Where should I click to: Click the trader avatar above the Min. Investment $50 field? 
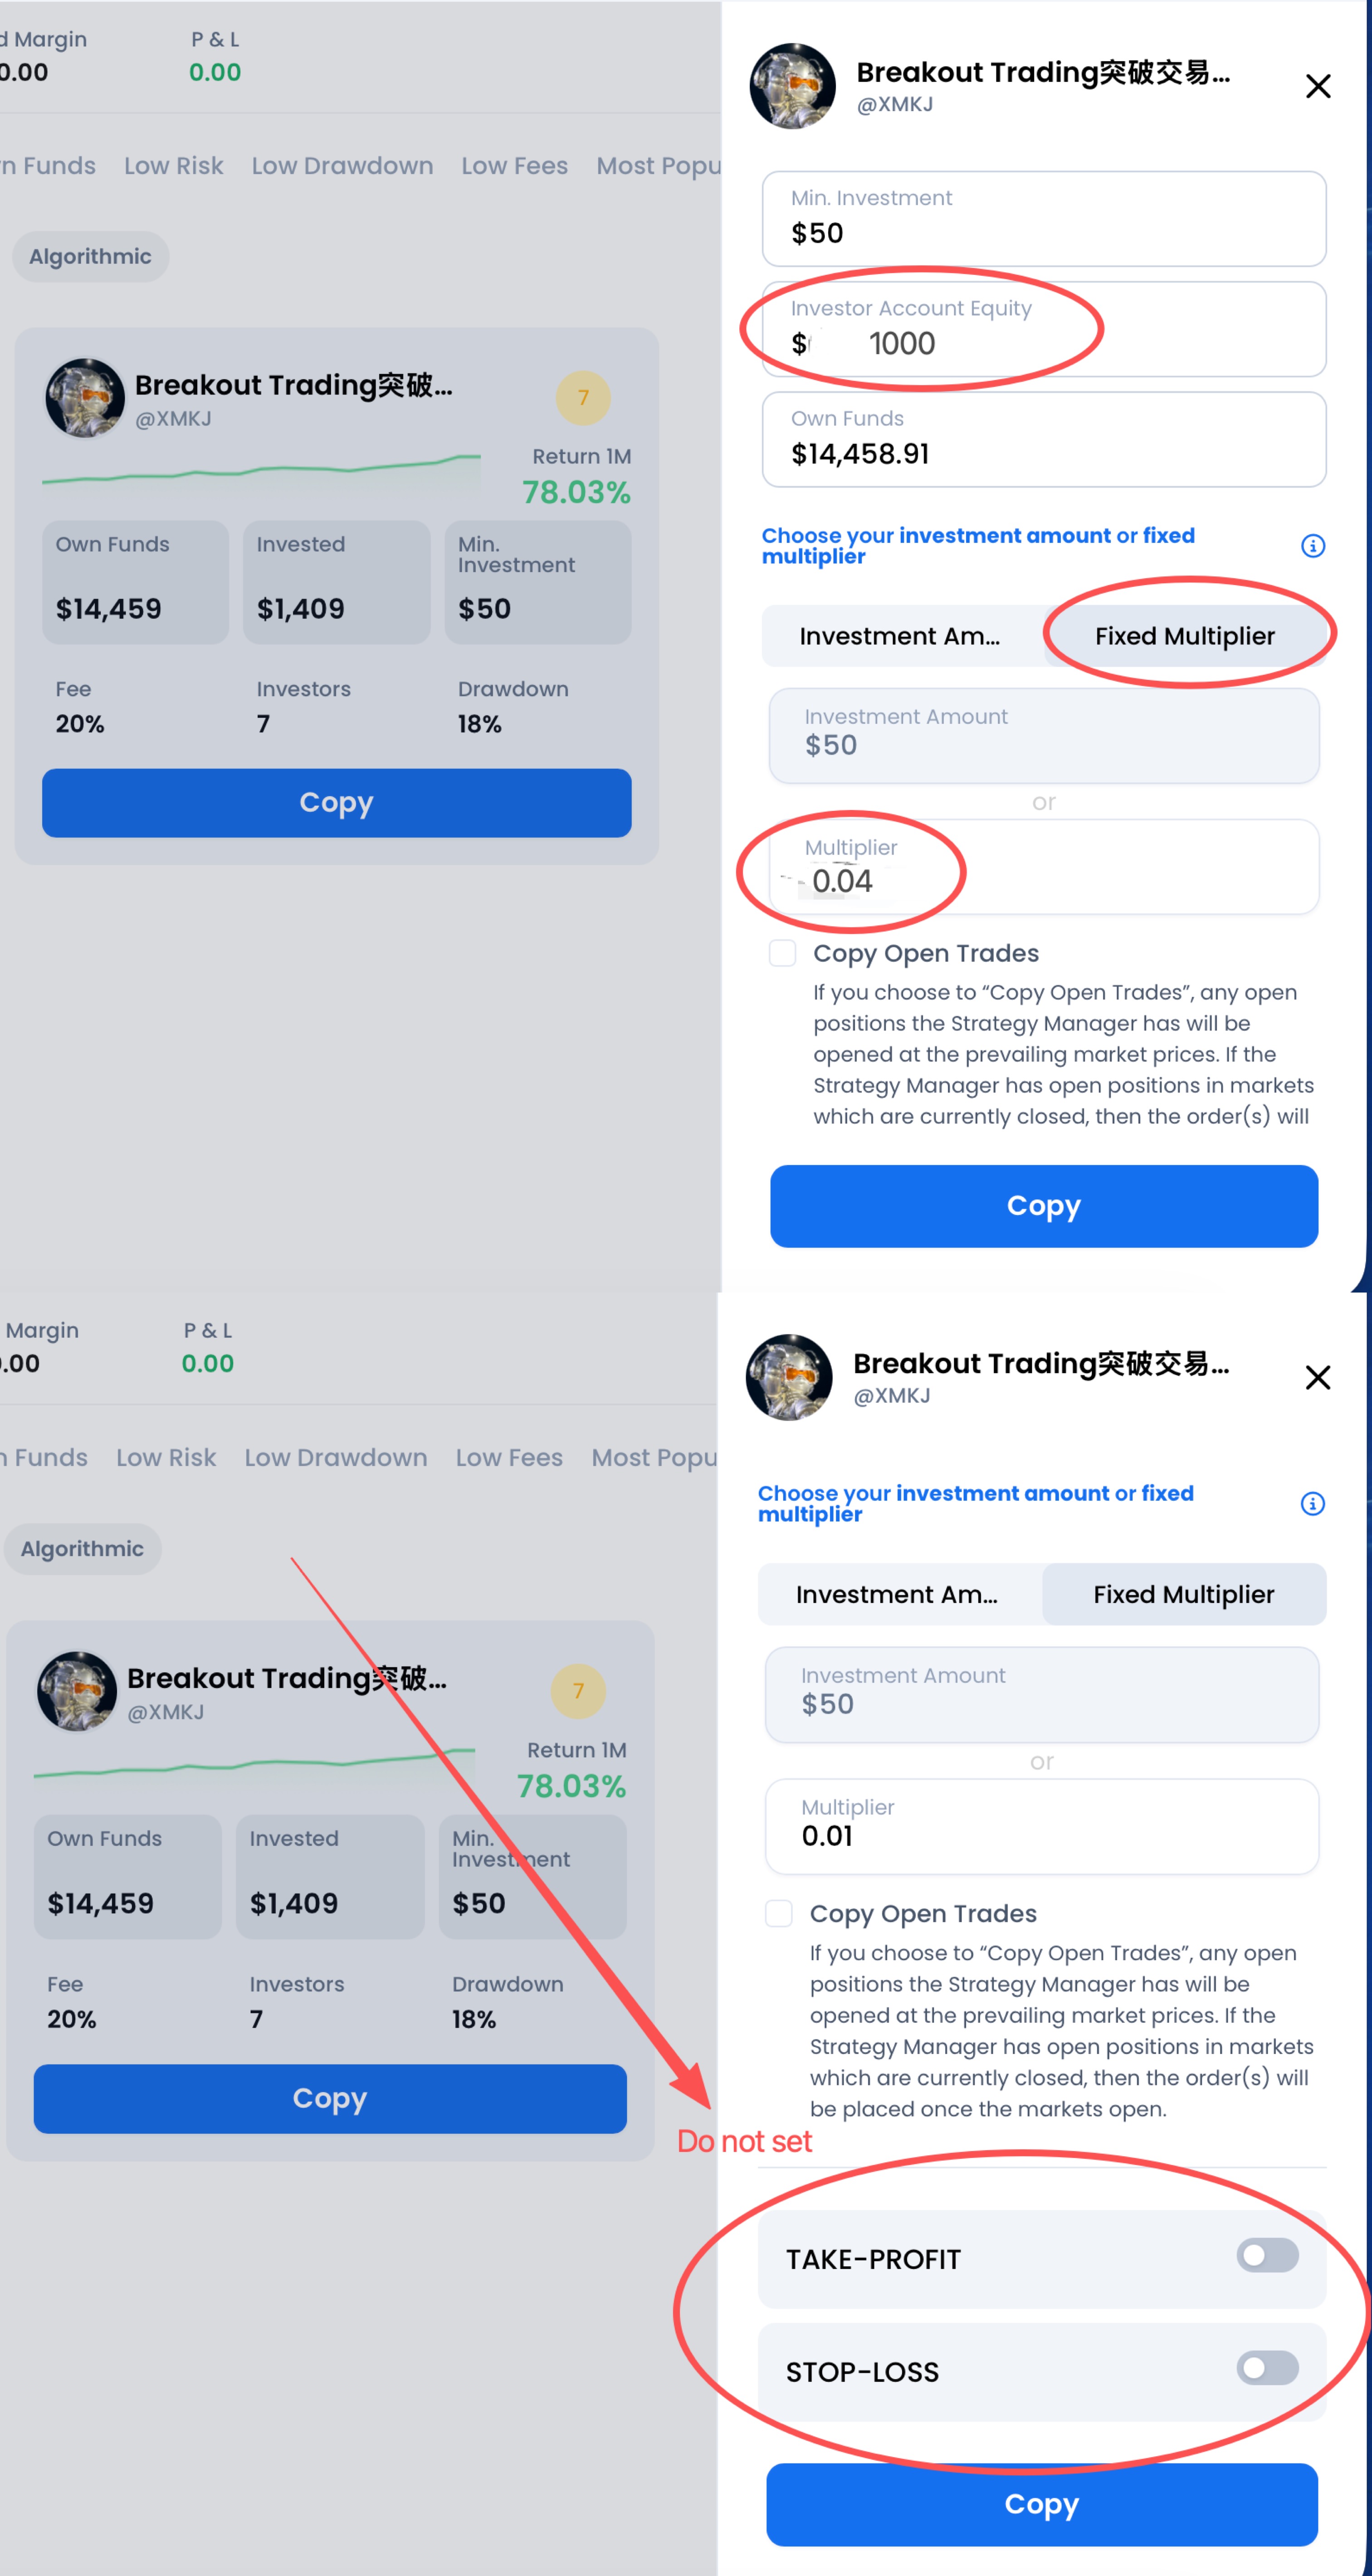point(792,87)
